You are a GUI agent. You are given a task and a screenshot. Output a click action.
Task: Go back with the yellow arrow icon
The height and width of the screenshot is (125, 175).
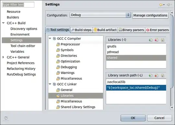tap(161, 5)
